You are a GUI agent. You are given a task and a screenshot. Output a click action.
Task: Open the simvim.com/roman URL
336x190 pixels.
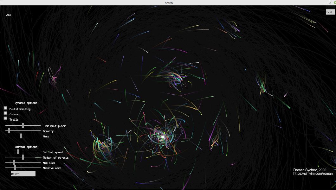pos(313,174)
